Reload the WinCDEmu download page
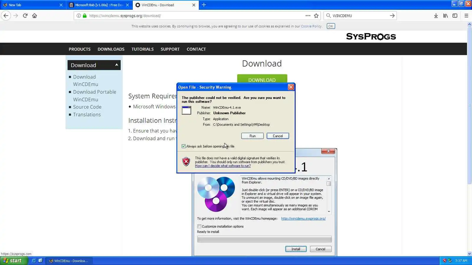 click(25, 16)
